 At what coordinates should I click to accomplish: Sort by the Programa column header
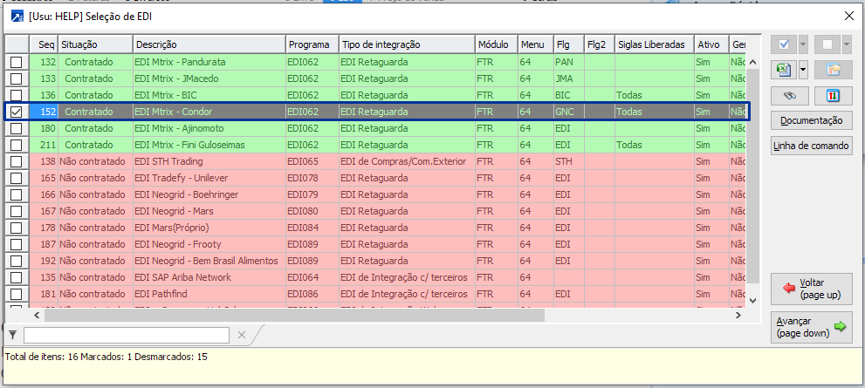click(x=312, y=44)
